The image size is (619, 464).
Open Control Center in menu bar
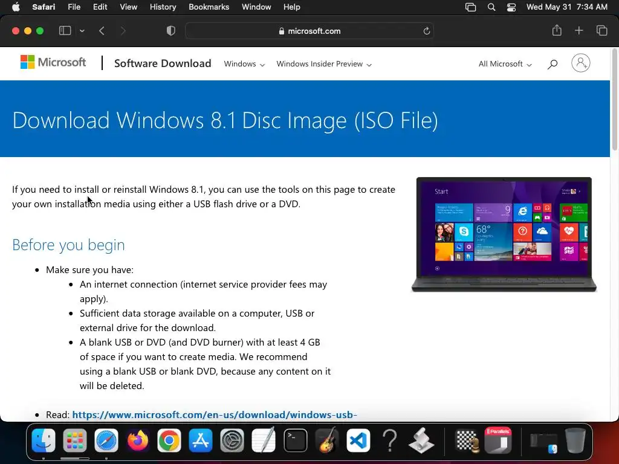tap(511, 7)
